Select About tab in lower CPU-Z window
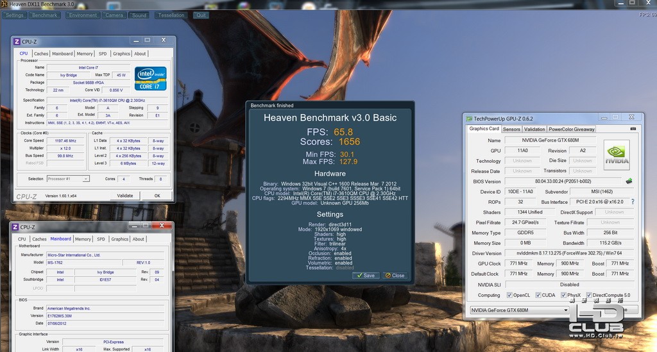 pos(139,239)
